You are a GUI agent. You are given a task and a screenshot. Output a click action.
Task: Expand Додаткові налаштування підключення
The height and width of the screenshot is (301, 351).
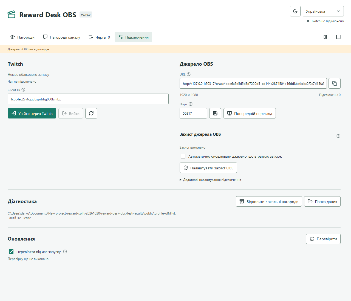[210, 180]
